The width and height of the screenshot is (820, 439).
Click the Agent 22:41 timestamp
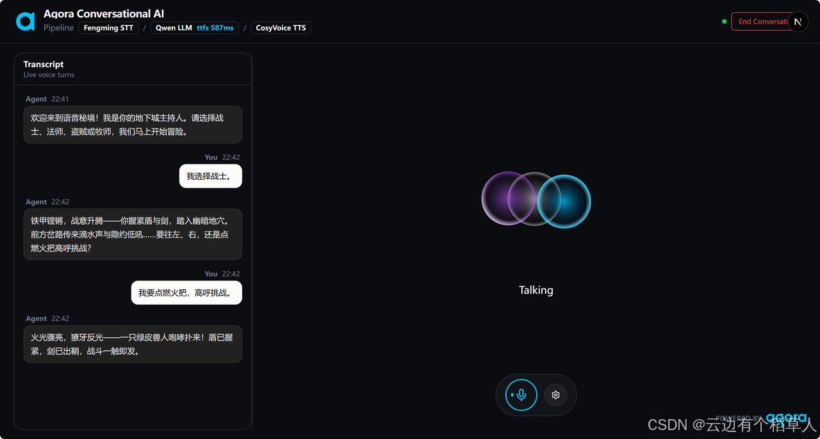point(47,99)
